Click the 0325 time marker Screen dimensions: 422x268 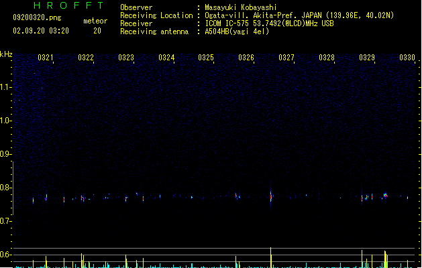(x=206, y=58)
